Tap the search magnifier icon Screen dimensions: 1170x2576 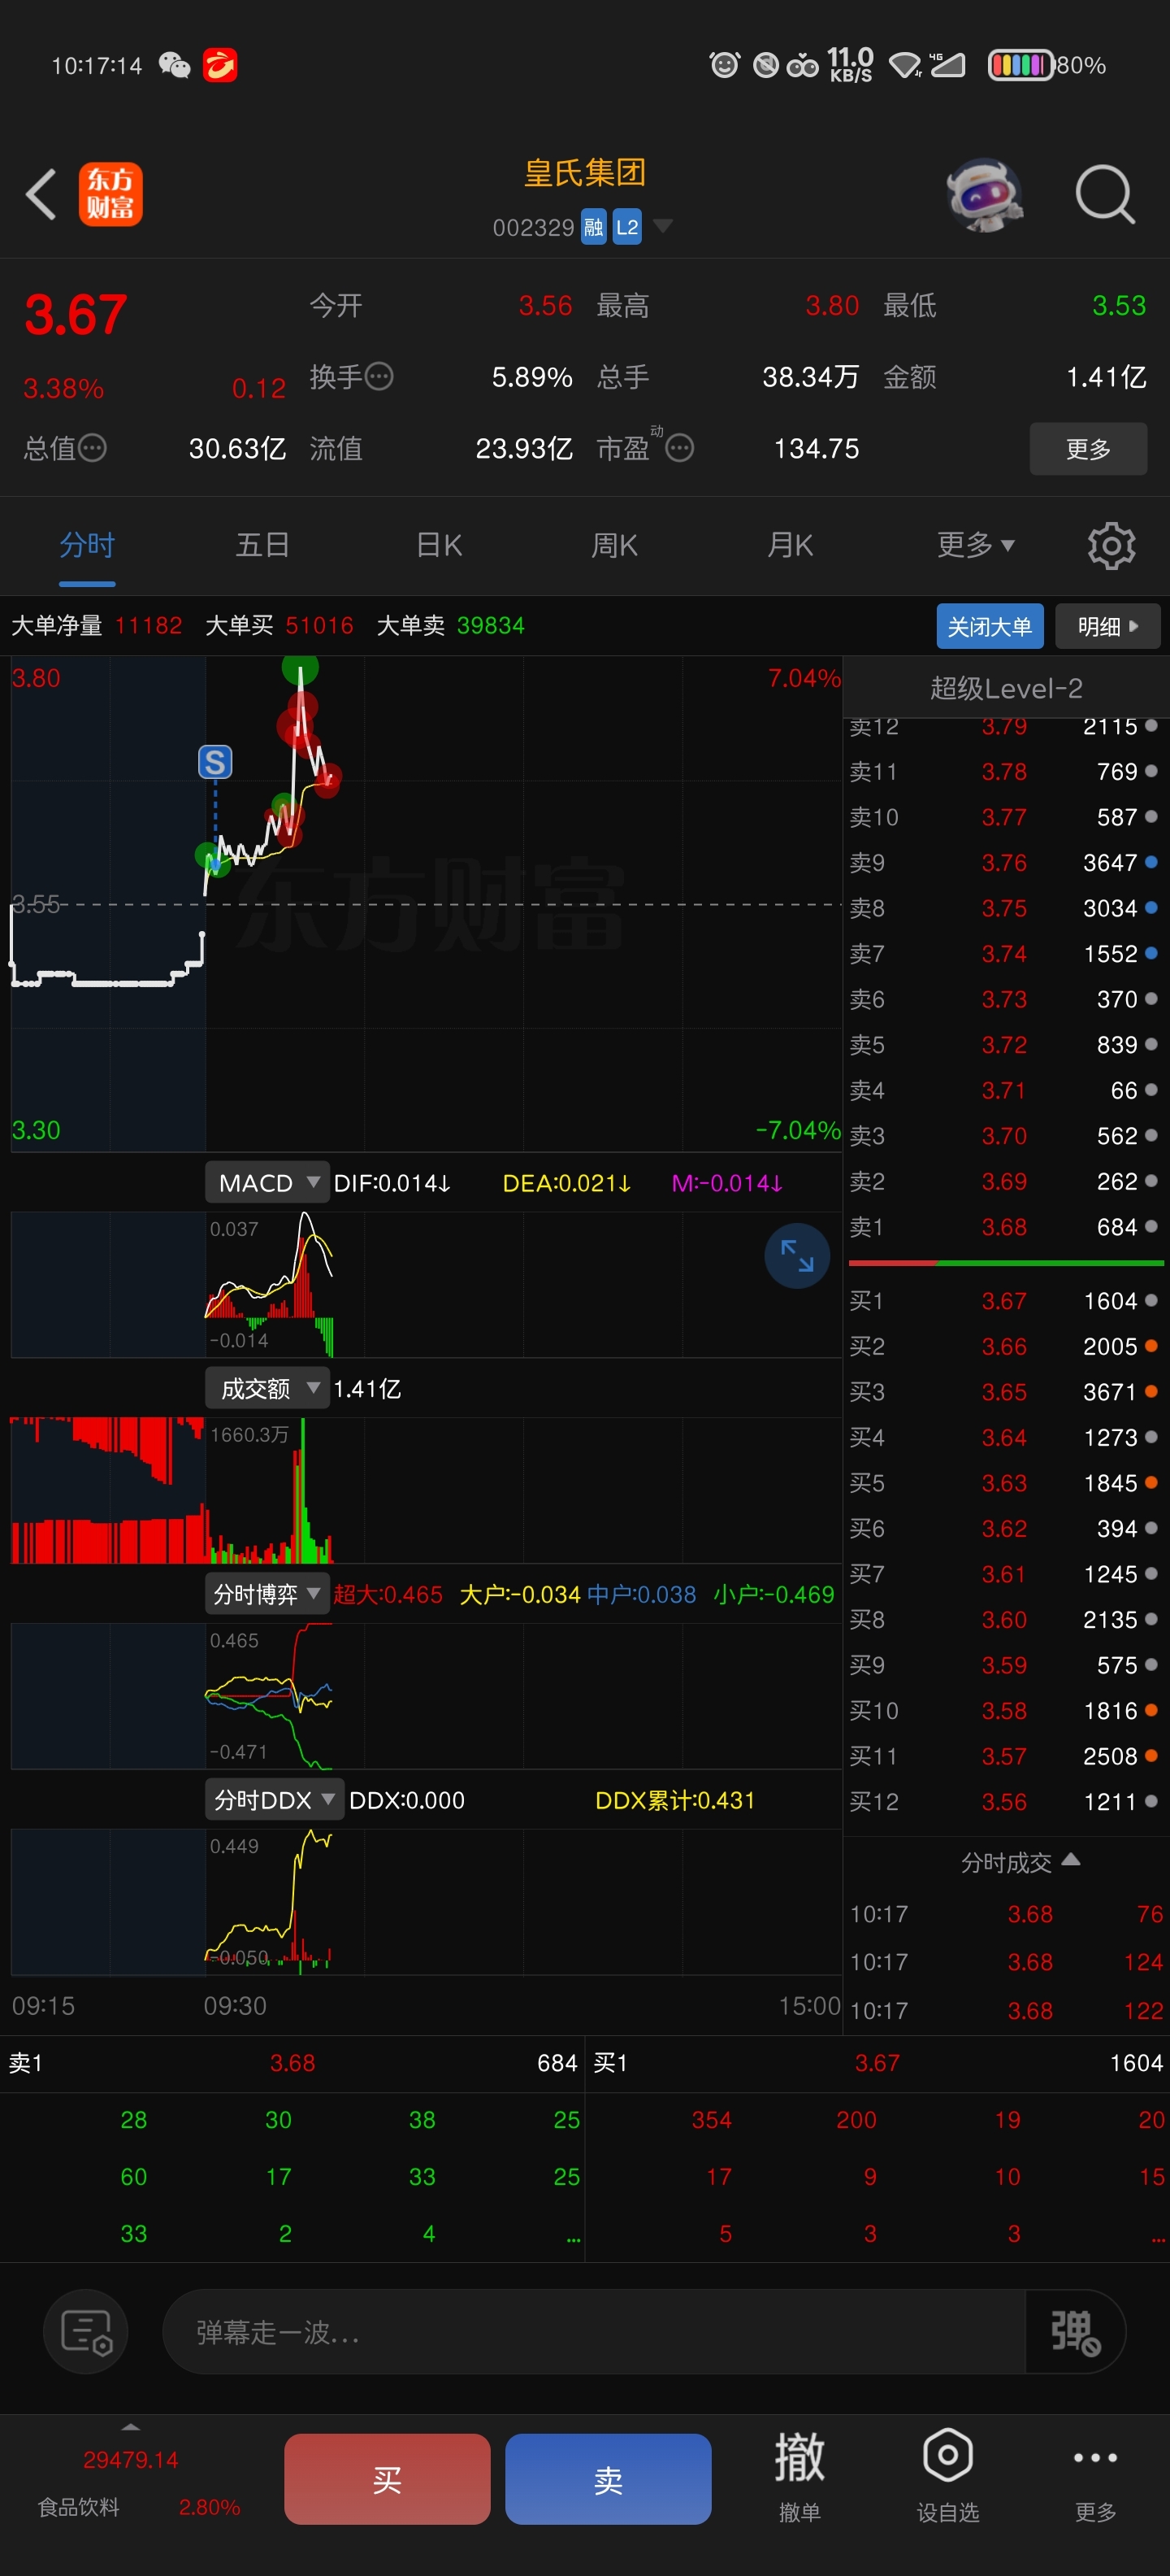1105,194
